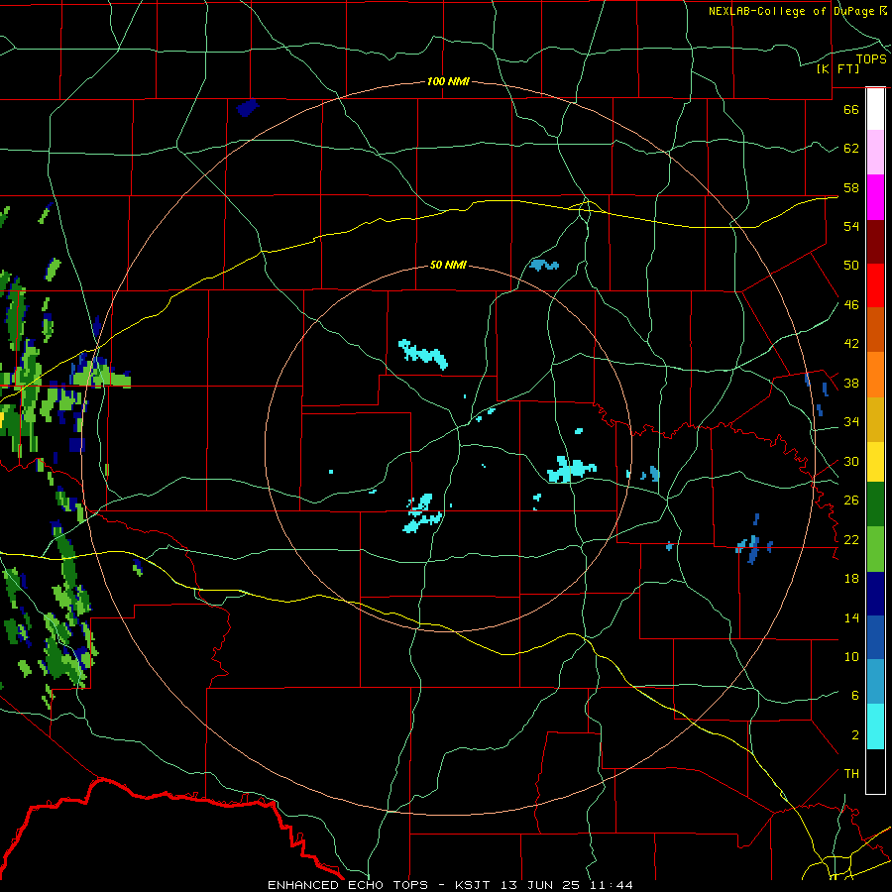Click the TOPS legend title
Image resolution: width=892 pixels, height=892 pixels.
coord(871,59)
